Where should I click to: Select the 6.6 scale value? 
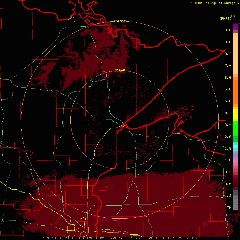pos(228,77)
